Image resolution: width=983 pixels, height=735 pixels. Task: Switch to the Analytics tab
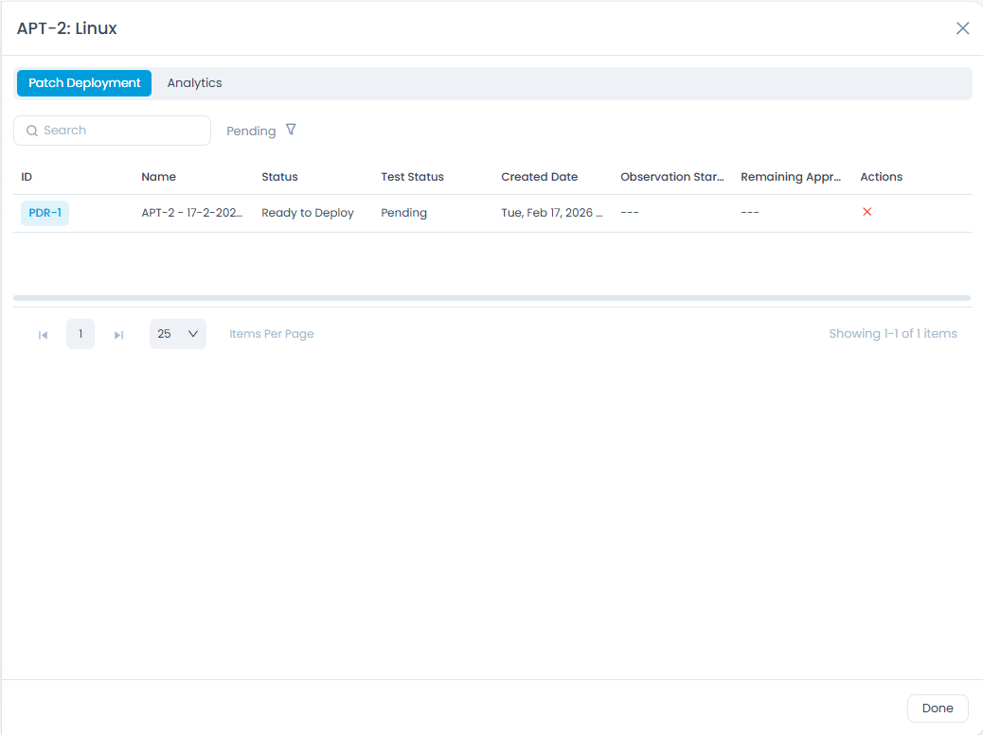(194, 82)
